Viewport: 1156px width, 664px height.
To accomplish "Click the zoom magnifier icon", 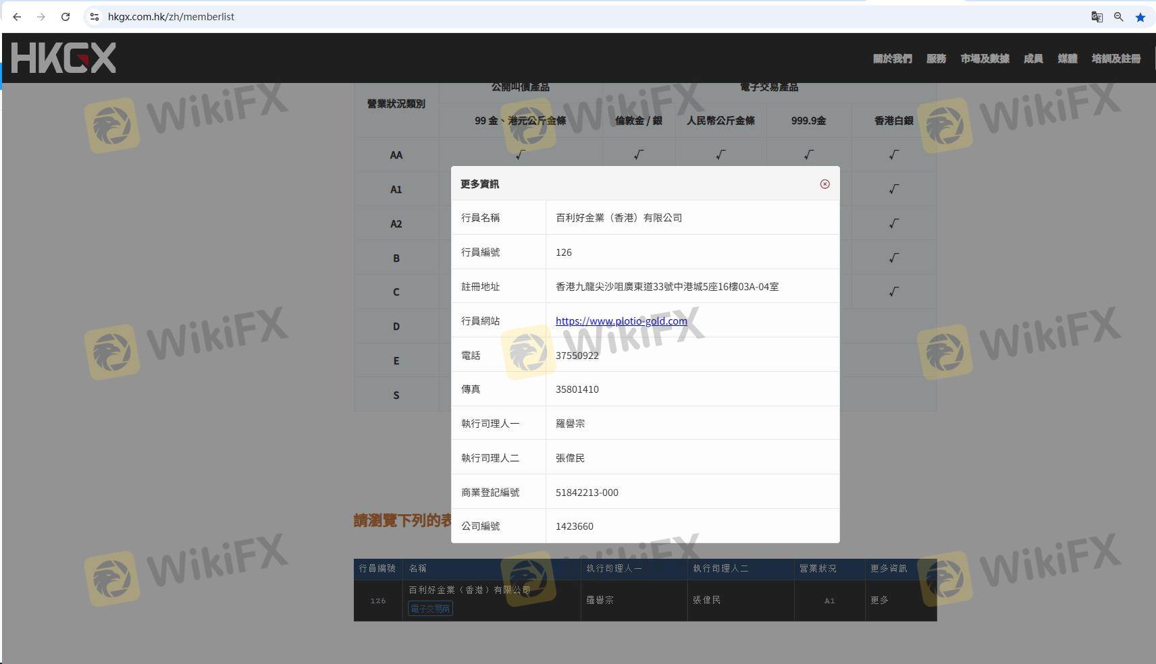I will click(1119, 17).
